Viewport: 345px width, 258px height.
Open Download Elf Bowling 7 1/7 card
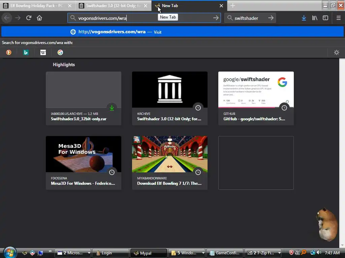(x=170, y=163)
